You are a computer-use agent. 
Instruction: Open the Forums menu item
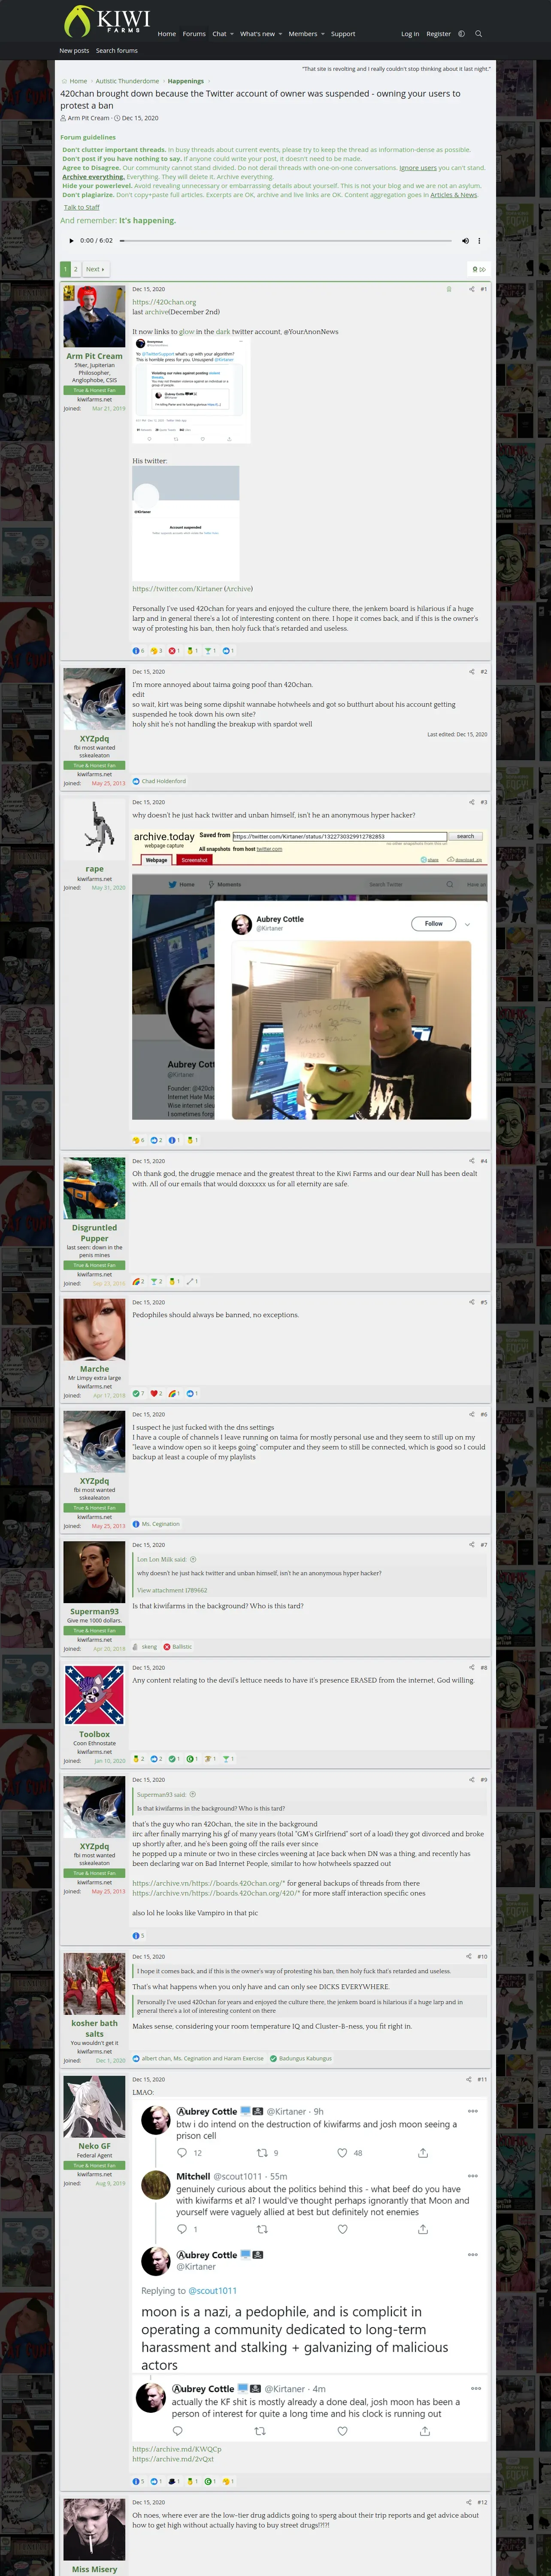(194, 34)
